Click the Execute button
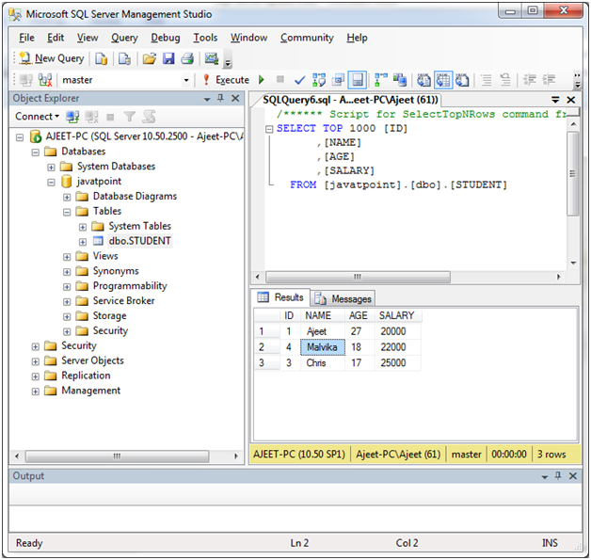This screenshot has width=591, height=560. pyautogui.click(x=226, y=80)
